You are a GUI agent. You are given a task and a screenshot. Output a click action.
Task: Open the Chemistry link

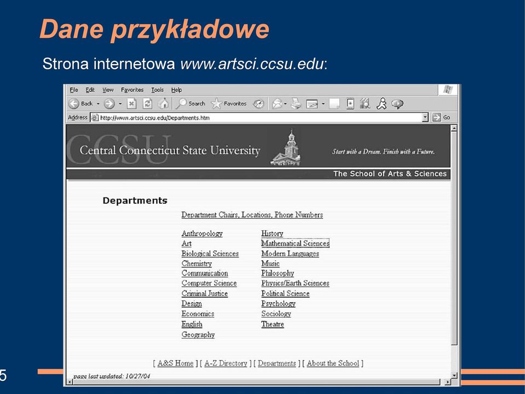point(197,264)
